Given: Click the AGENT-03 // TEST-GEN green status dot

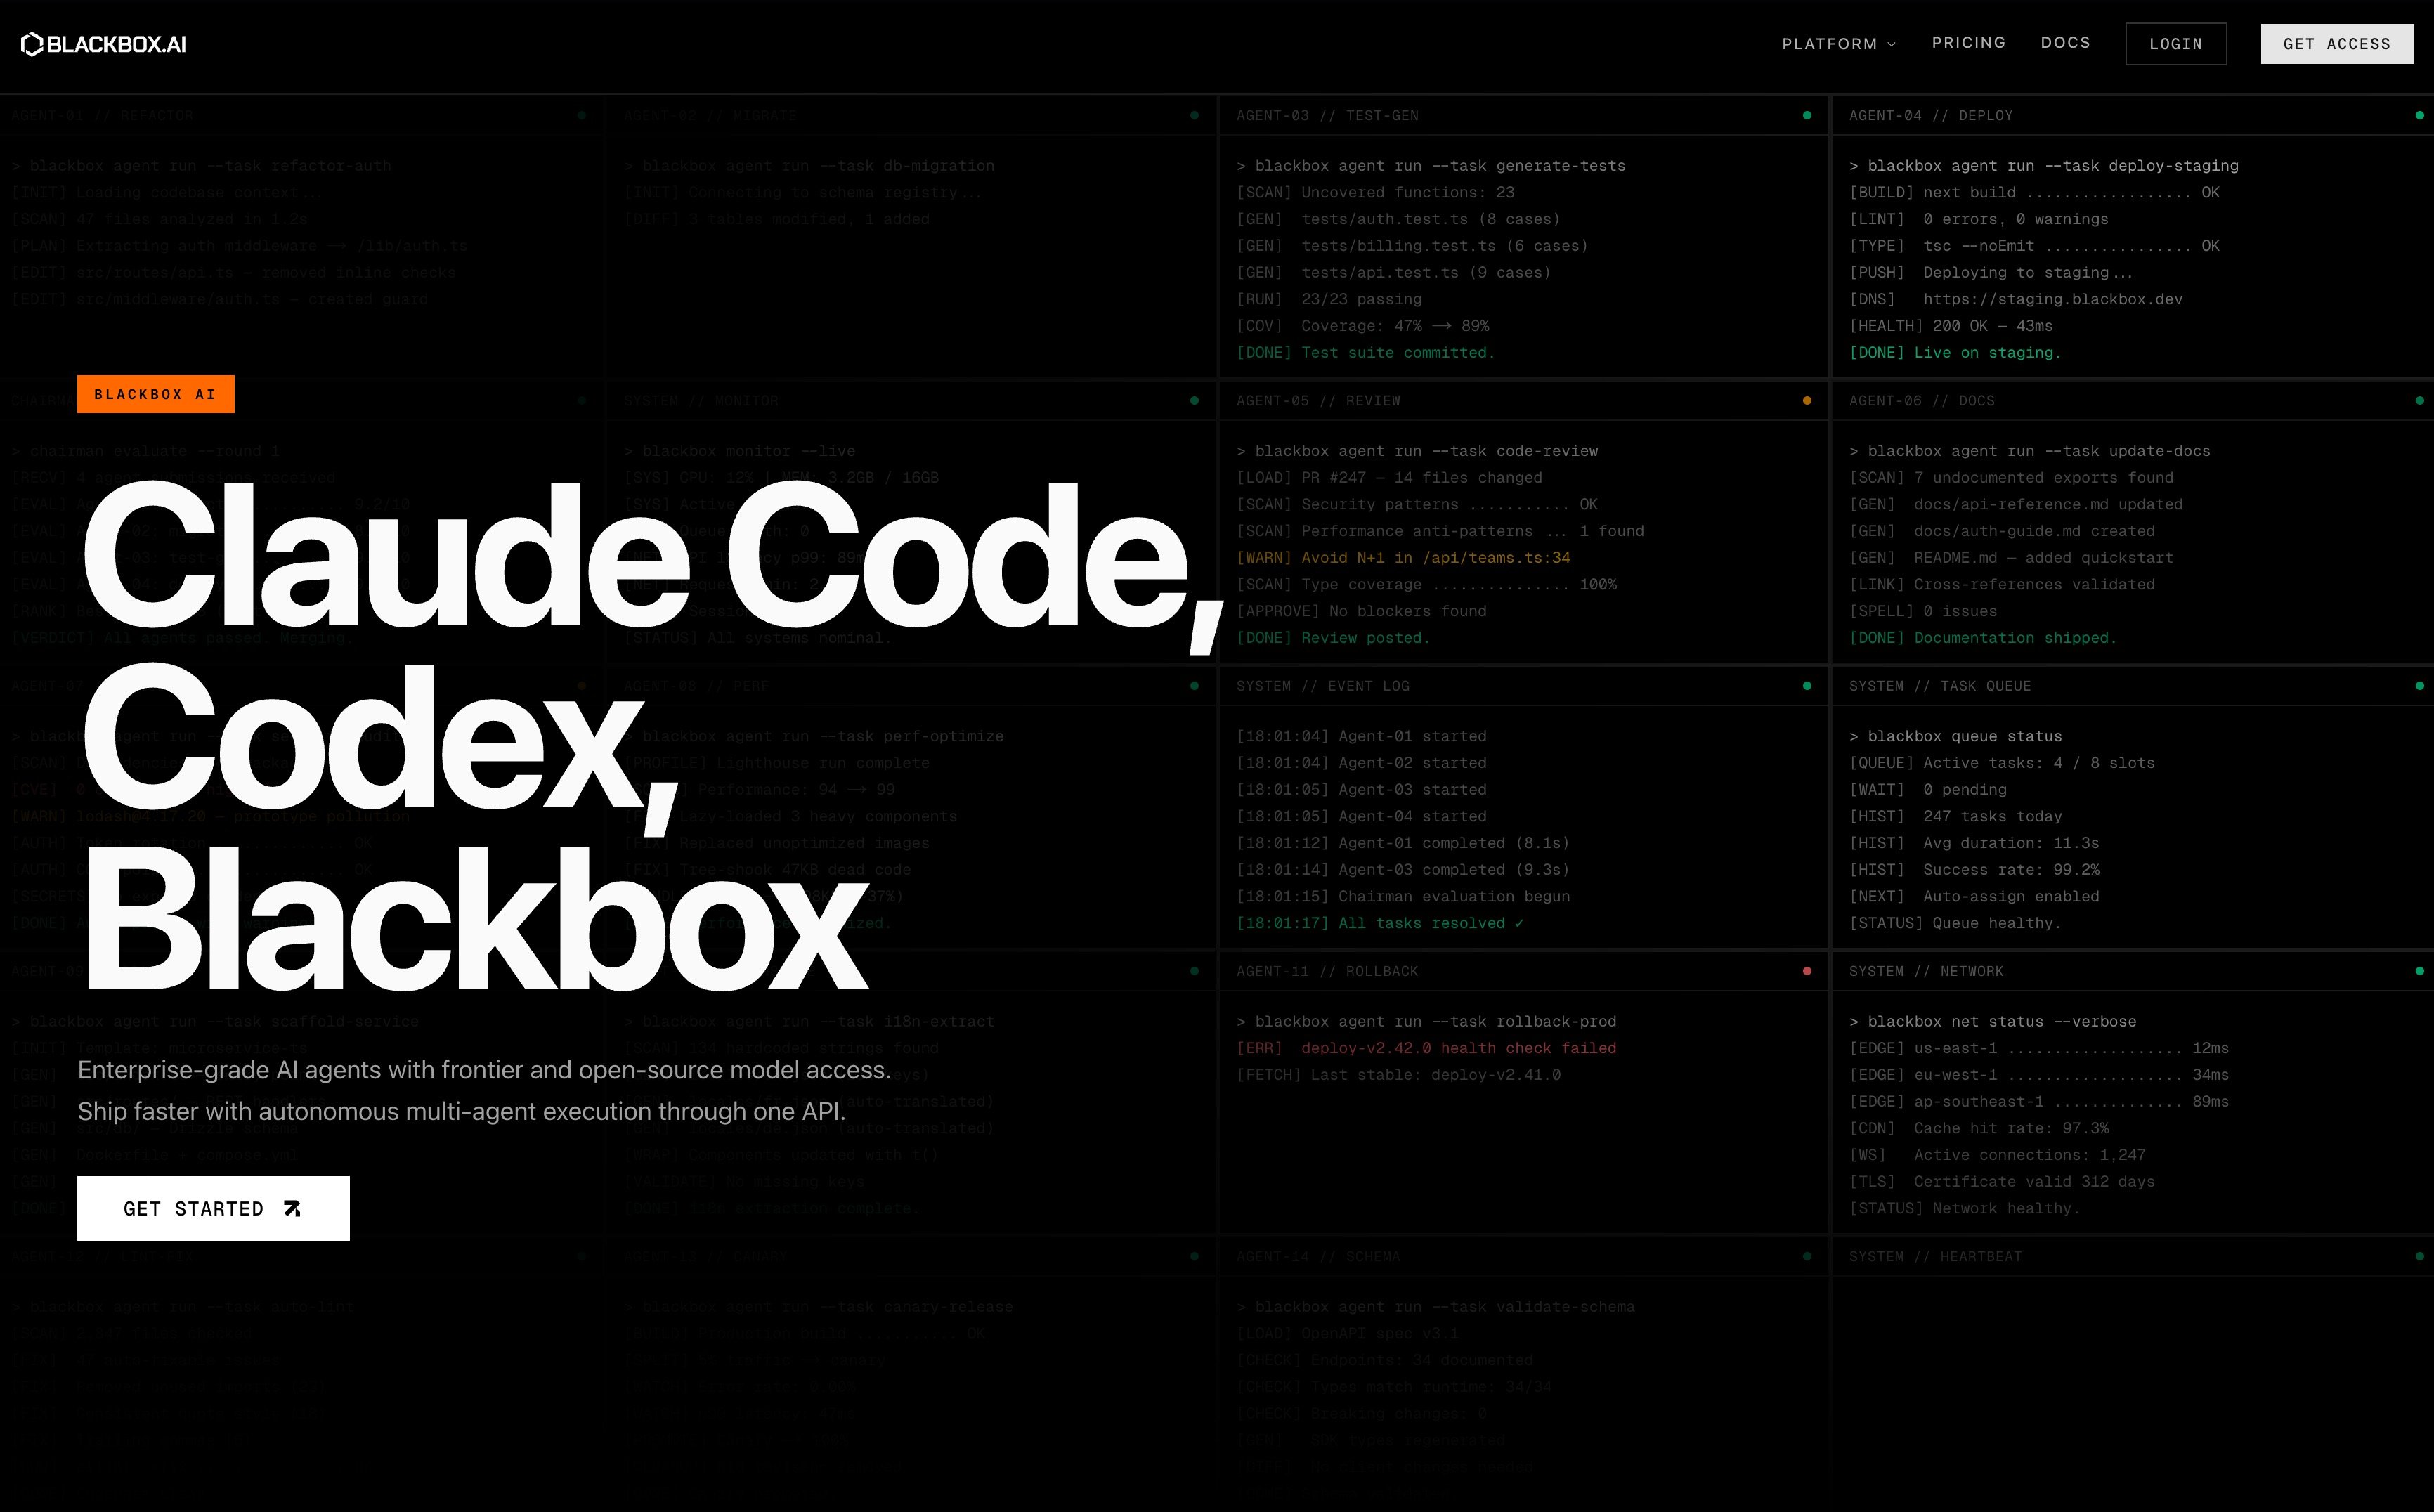Looking at the screenshot, I should coord(1806,115).
